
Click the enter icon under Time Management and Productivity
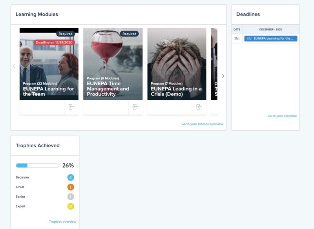135,107
